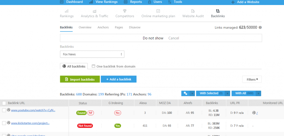Image resolution: width=284 pixels, height=136 pixels.
Task: Open the Rankings bar chart icon
Action: (x=67, y=11)
